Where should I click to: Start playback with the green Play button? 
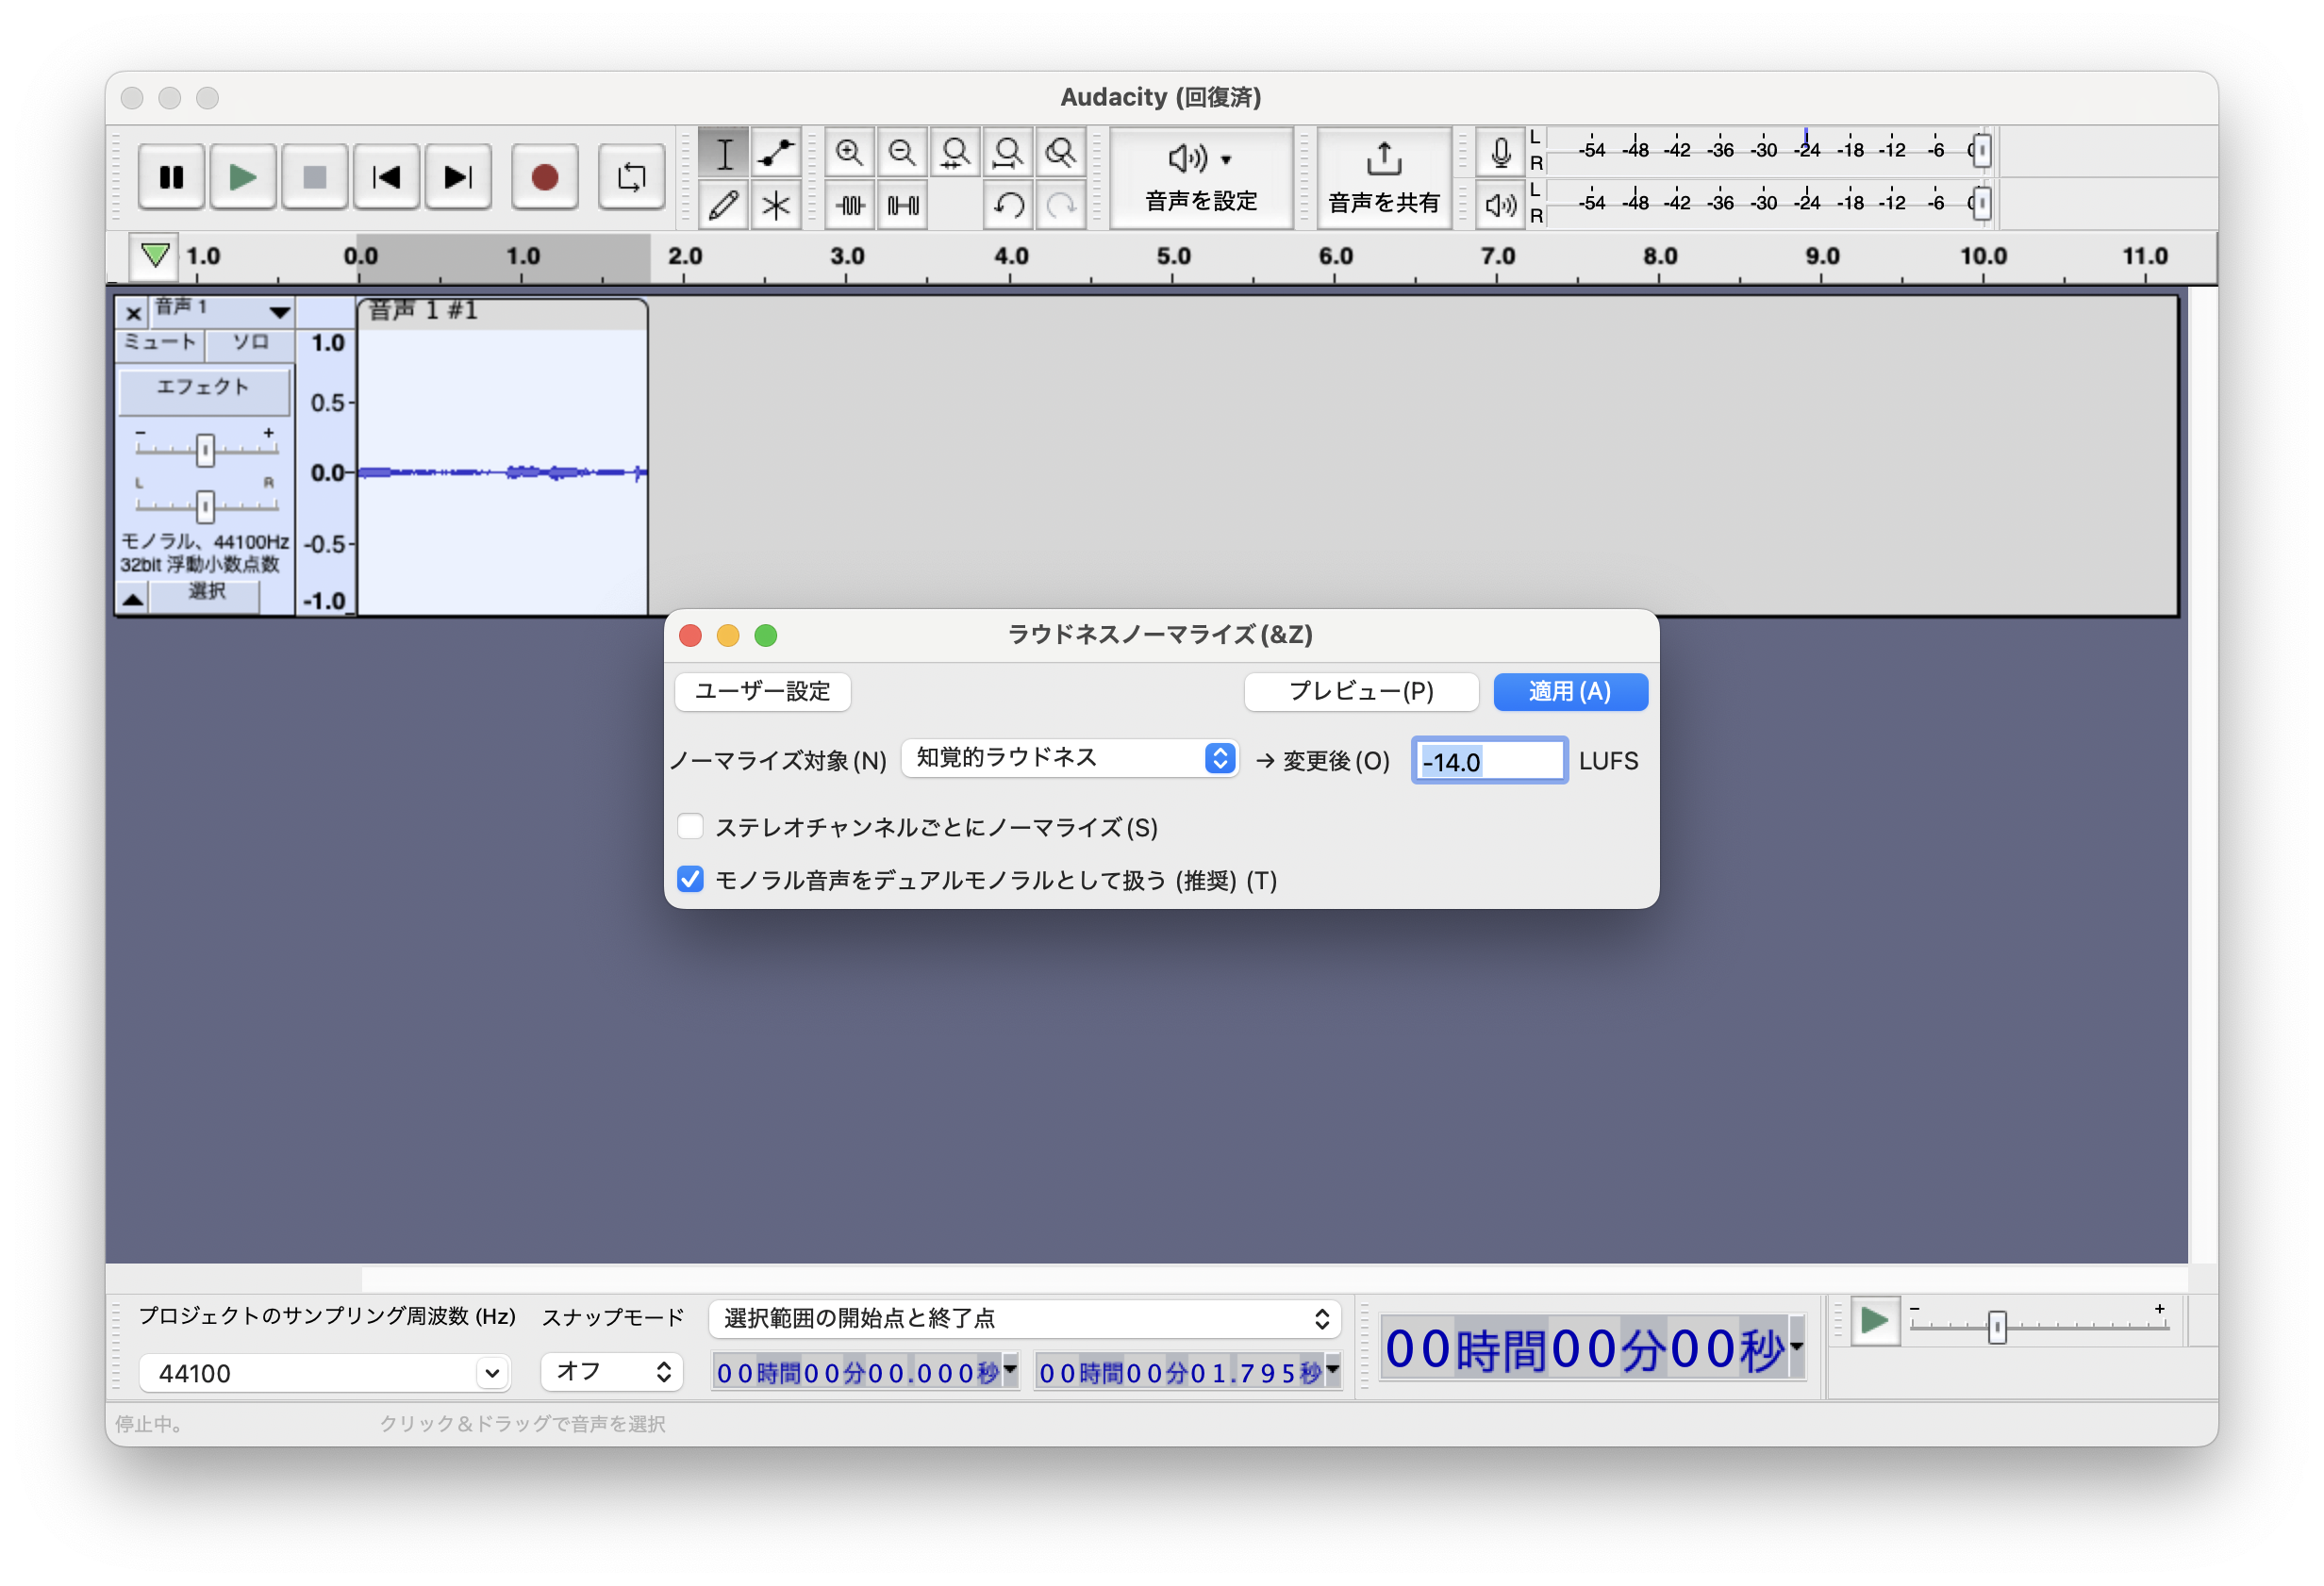243,177
